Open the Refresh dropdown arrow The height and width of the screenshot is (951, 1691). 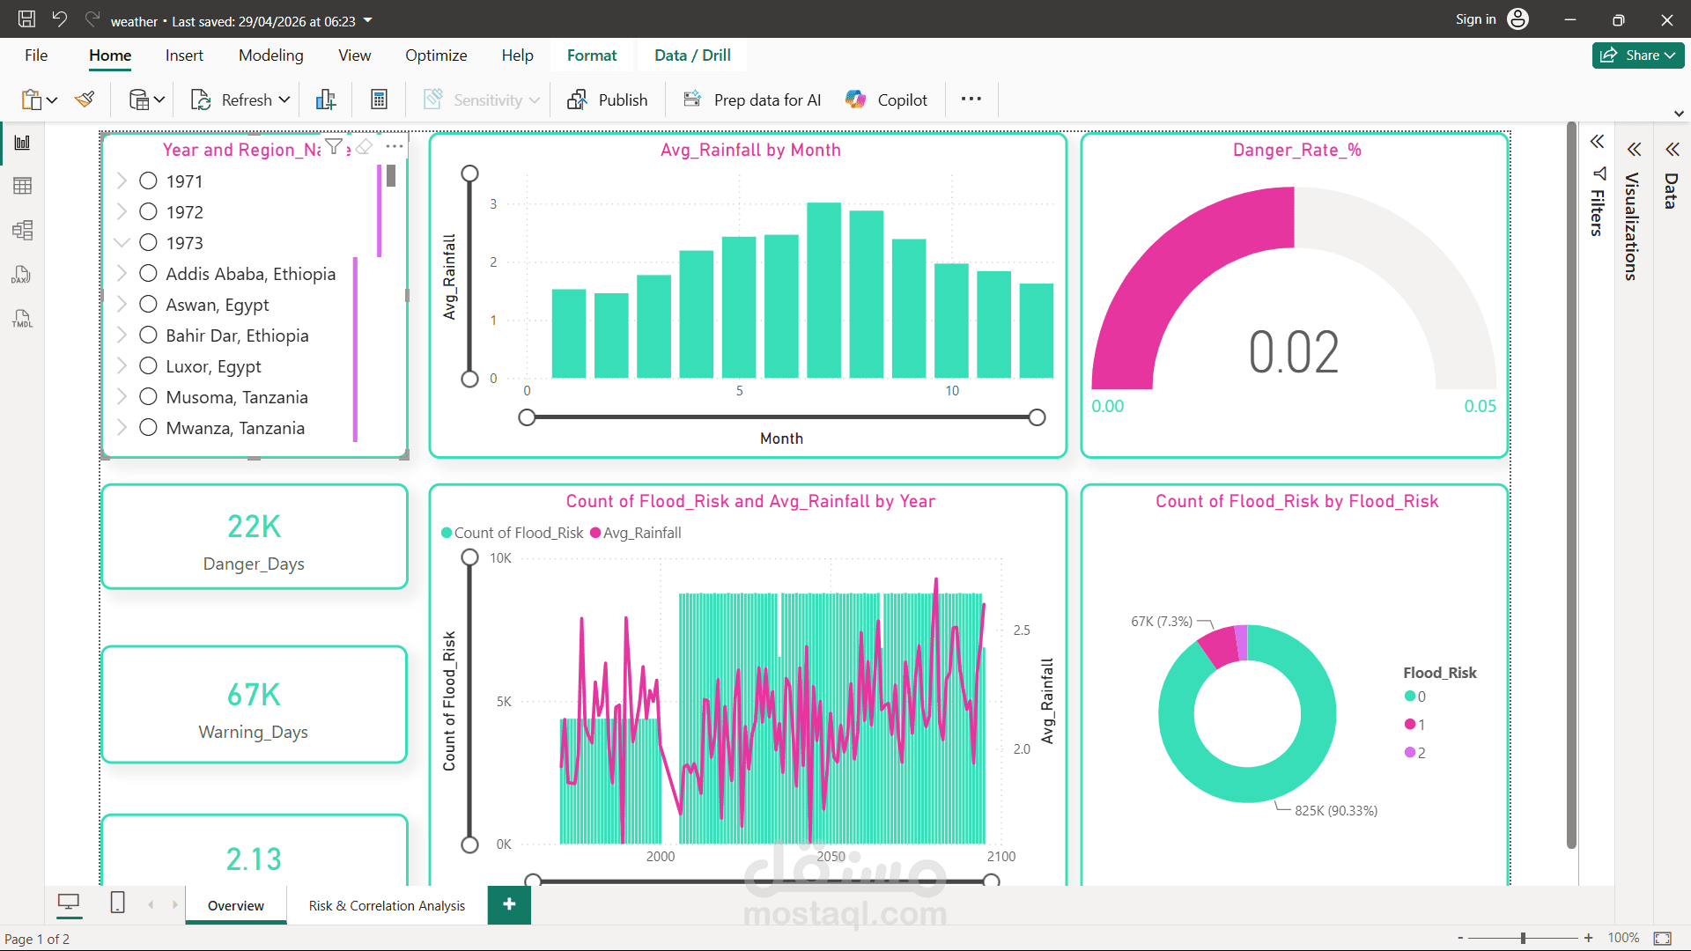click(284, 100)
